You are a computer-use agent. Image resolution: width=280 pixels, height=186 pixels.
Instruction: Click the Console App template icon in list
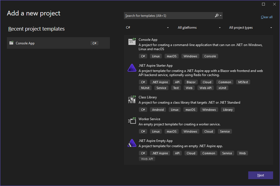tap(132, 42)
